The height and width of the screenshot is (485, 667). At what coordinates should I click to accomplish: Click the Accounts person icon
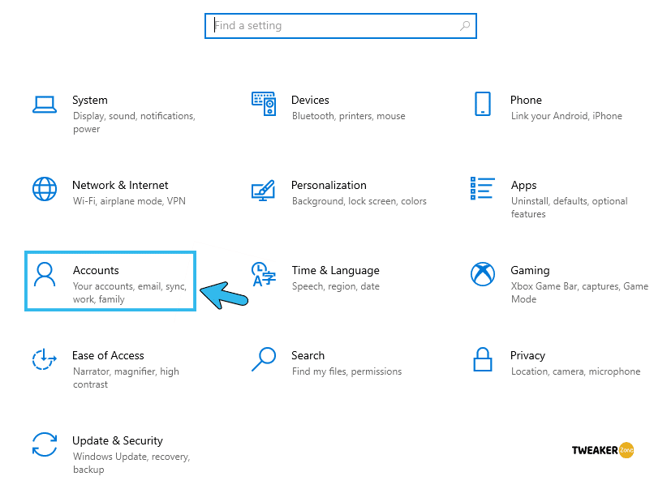click(45, 274)
